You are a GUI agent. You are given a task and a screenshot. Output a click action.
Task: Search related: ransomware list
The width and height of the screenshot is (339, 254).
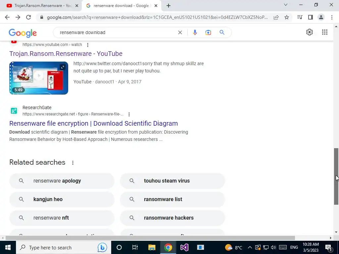click(x=172, y=199)
